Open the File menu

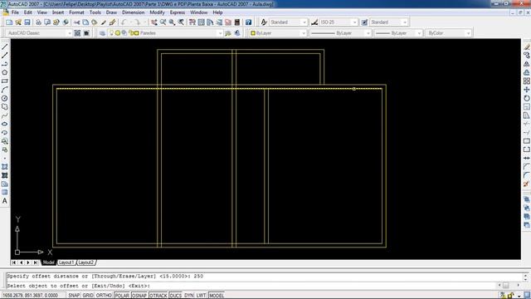coord(15,12)
